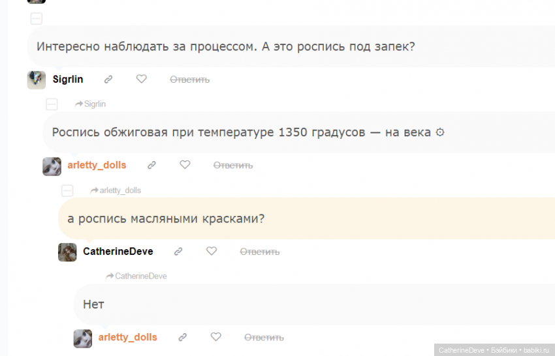Viewport: 555px width, 356px height.
Task: Click link icon on the last arletty_dolls comment
Action: 183,338
